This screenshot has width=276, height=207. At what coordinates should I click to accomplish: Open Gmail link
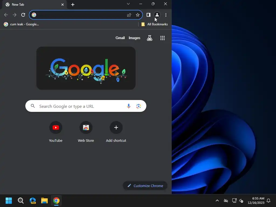click(x=120, y=38)
